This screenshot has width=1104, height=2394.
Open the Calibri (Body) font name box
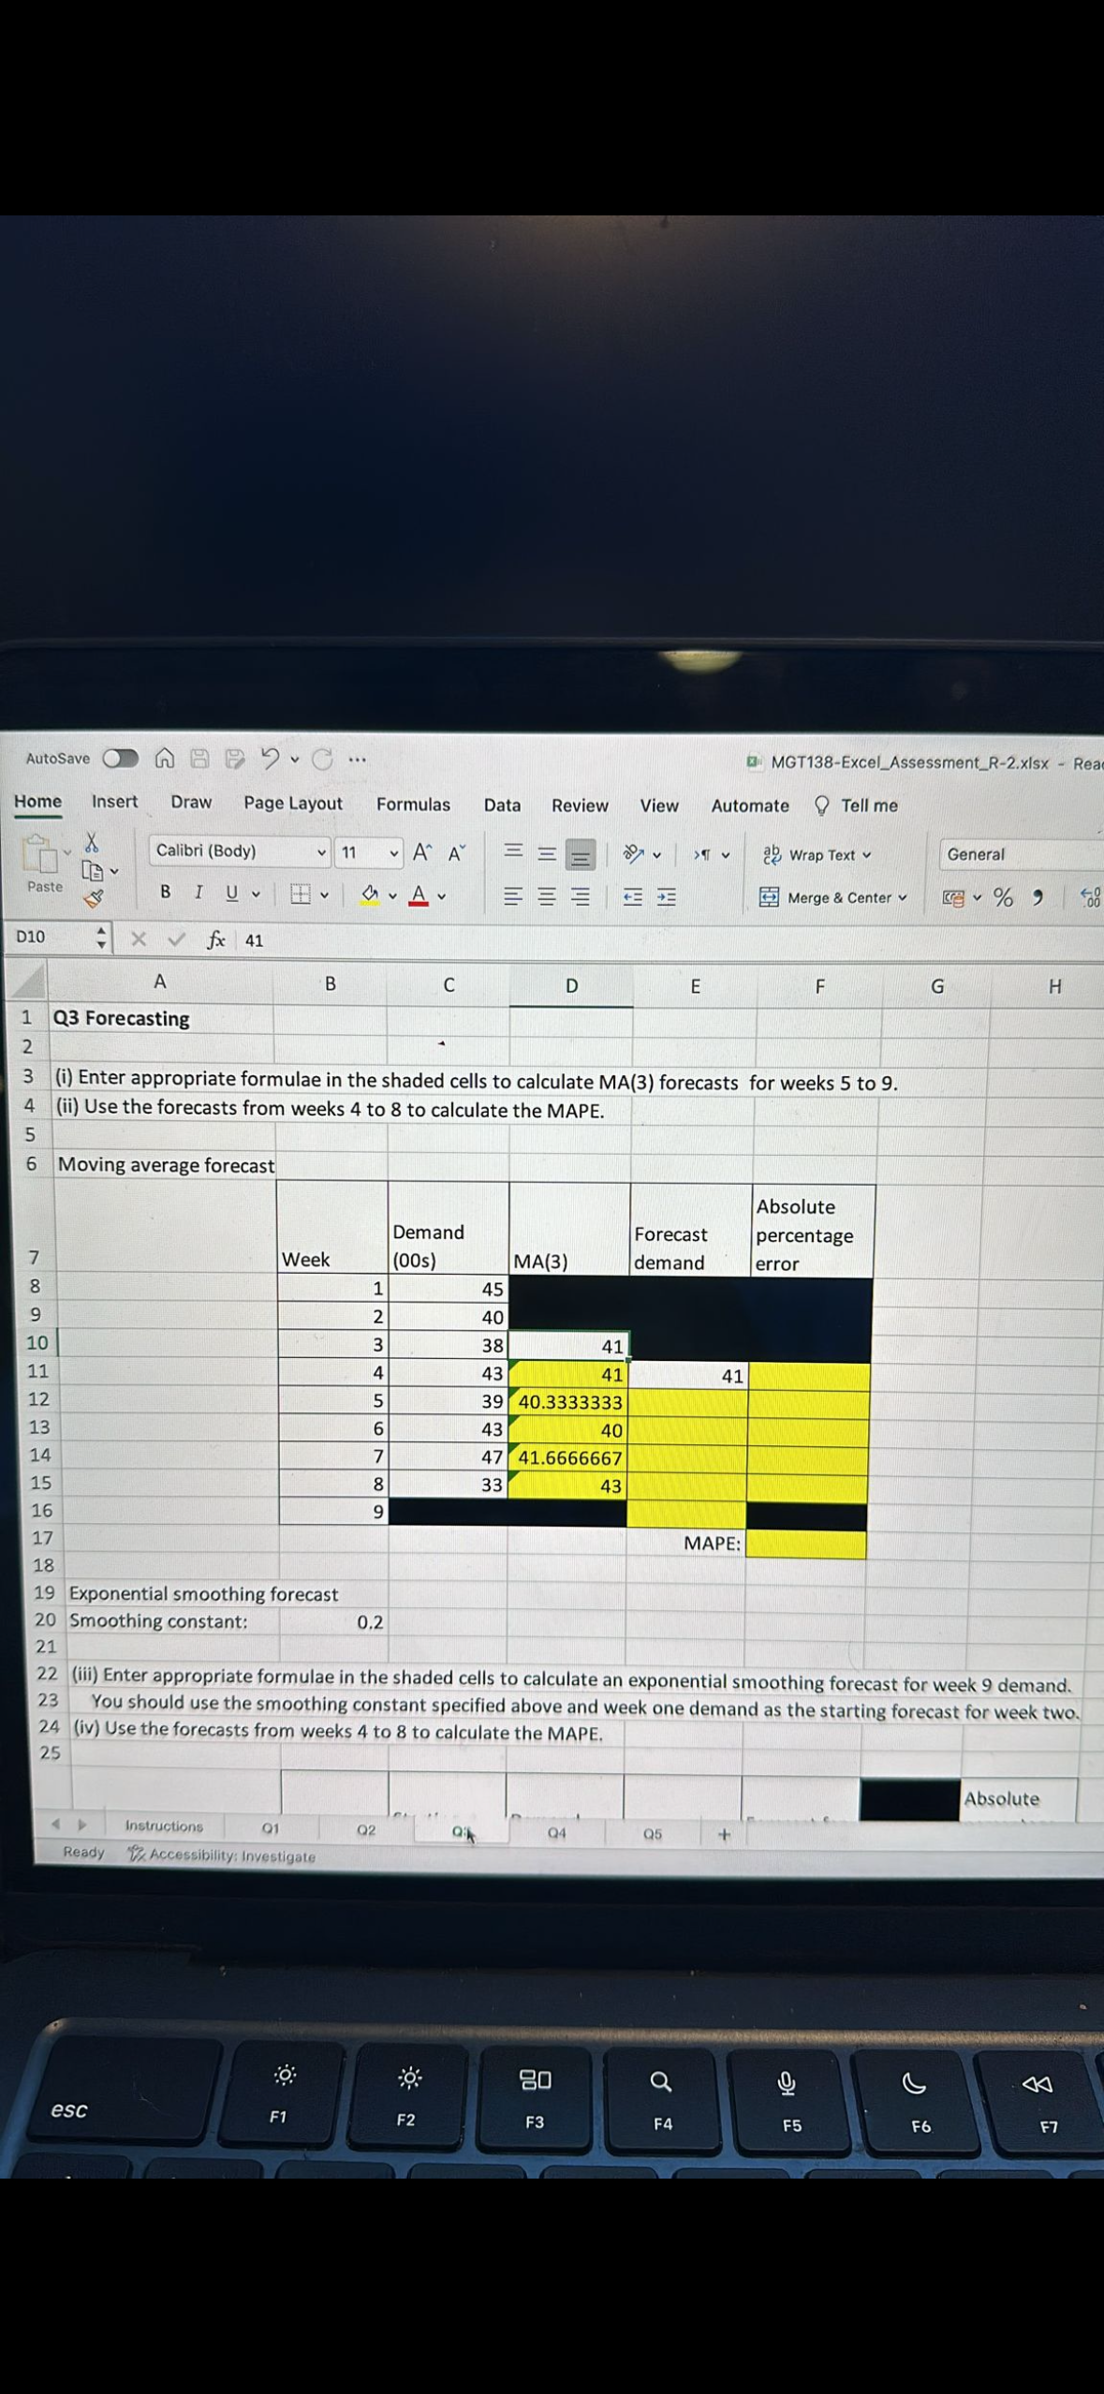(x=240, y=850)
